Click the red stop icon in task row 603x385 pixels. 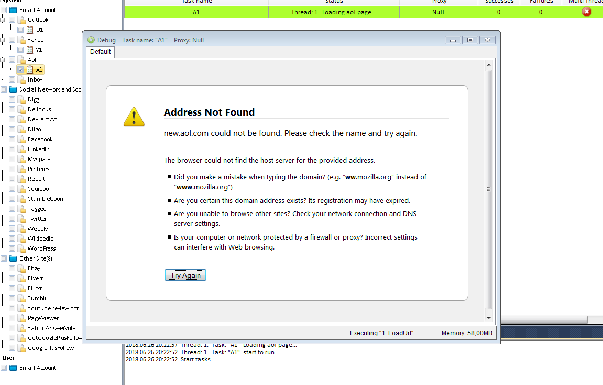[x=586, y=12]
